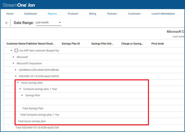The image size is (185, 132).
Task: Go back using the left arrow
Action: (x=7, y=23)
